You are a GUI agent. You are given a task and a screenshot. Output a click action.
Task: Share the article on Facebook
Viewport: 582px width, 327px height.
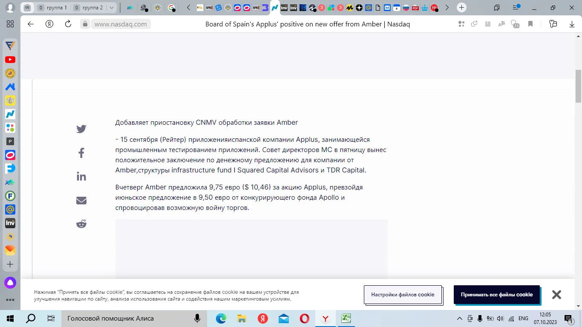click(x=81, y=153)
